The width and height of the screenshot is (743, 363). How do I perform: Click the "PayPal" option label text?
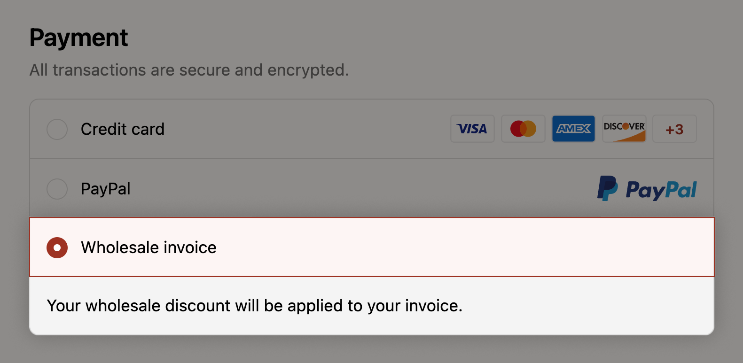point(106,189)
